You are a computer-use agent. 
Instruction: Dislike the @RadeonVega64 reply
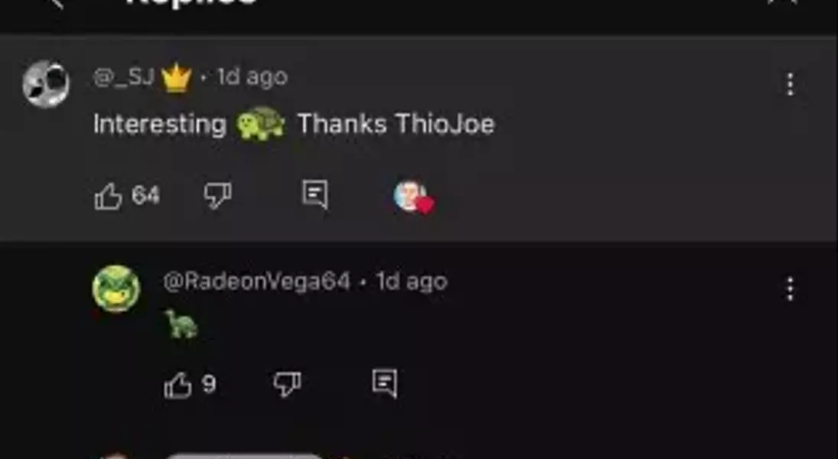click(287, 384)
